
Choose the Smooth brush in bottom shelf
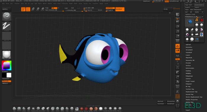tap(57, 109)
